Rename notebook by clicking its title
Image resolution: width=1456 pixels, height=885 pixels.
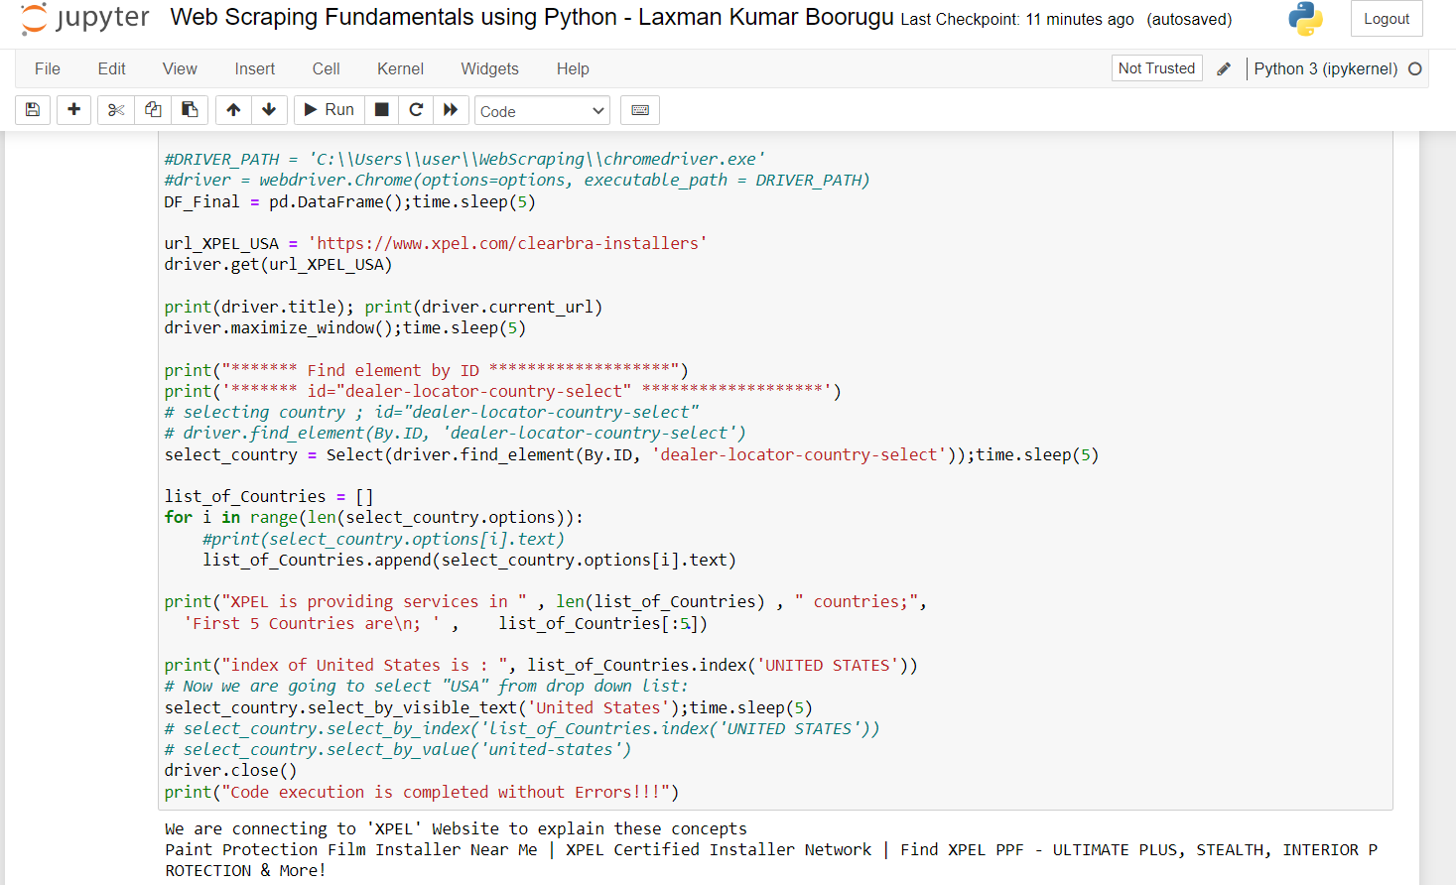pos(532,18)
